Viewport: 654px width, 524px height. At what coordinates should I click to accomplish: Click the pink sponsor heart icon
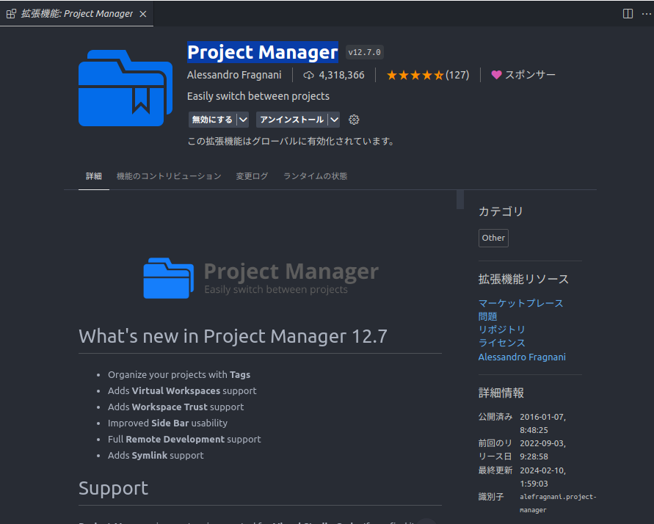496,75
